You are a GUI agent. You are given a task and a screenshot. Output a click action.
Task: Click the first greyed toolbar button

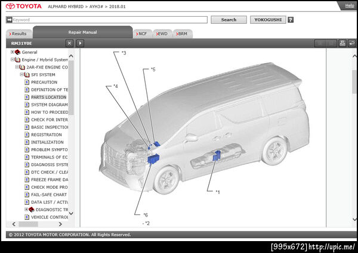(320, 43)
